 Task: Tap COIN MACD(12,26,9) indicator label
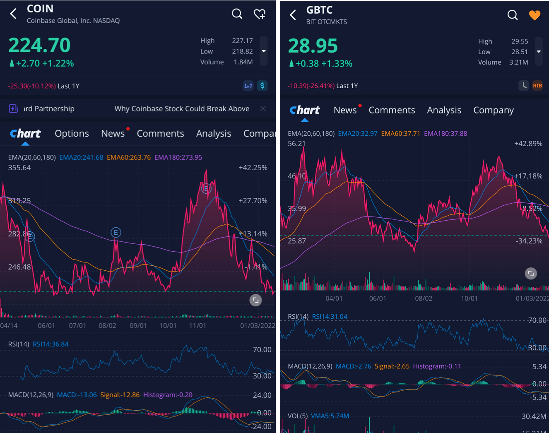[31, 395]
